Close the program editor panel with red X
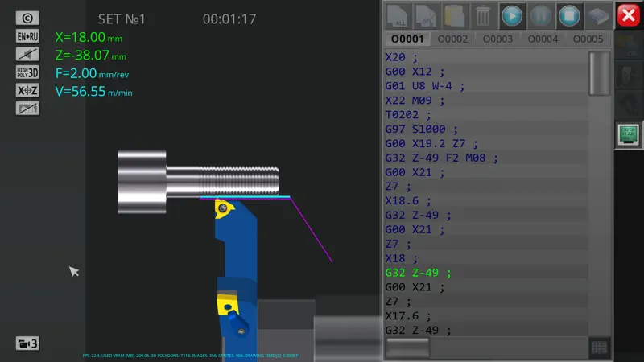644x362 pixels. click(x=629, y=15)
